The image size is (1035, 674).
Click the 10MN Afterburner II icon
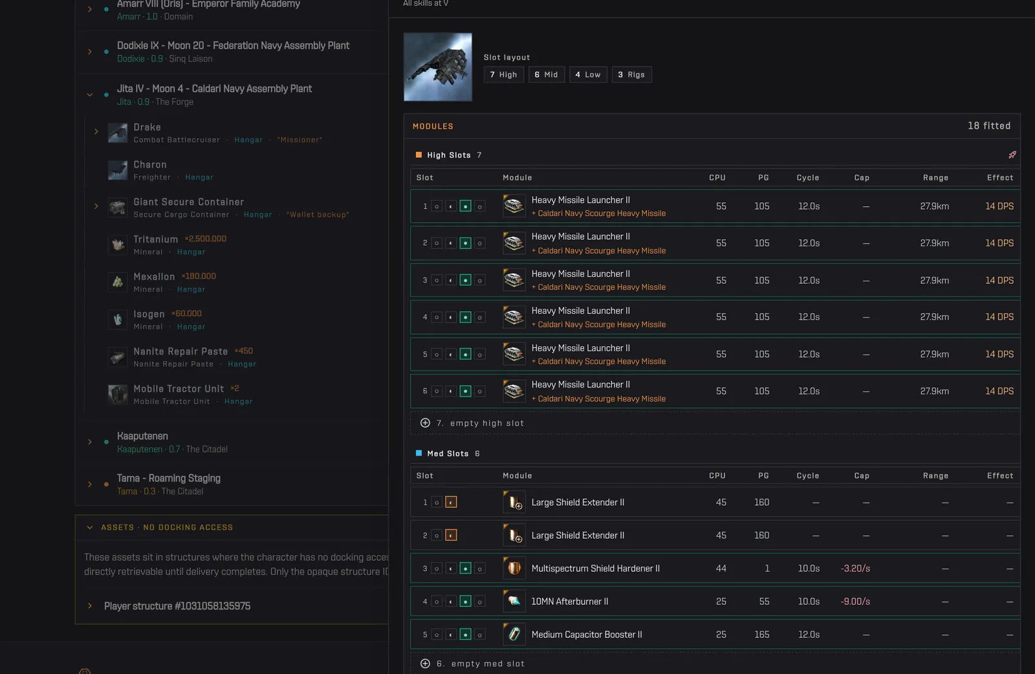(514, 602)
